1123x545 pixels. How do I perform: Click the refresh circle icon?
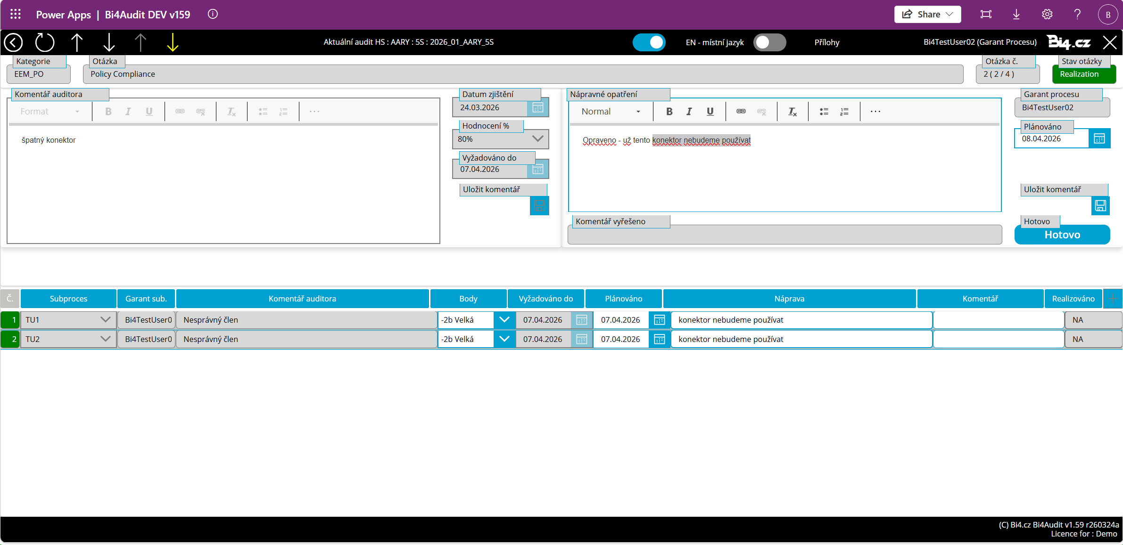click(45, 42)
